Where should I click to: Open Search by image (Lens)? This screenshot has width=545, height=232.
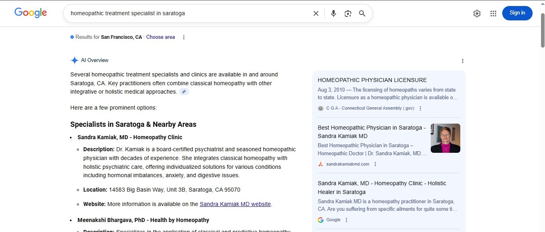[348, 14]
